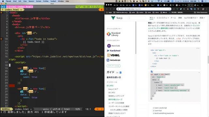Open the Session menu
Screen dimensions: 209x117
click(x=31, y=1)
